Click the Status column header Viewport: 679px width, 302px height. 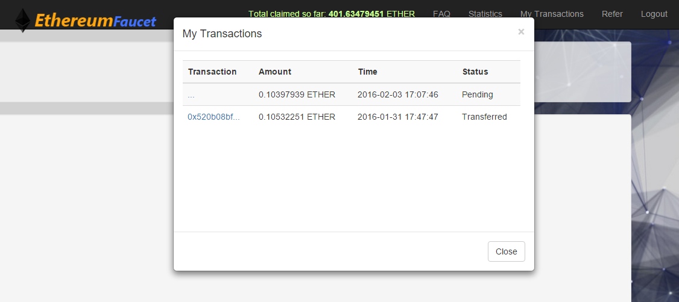pyautogui.click(x=475, y=72)
